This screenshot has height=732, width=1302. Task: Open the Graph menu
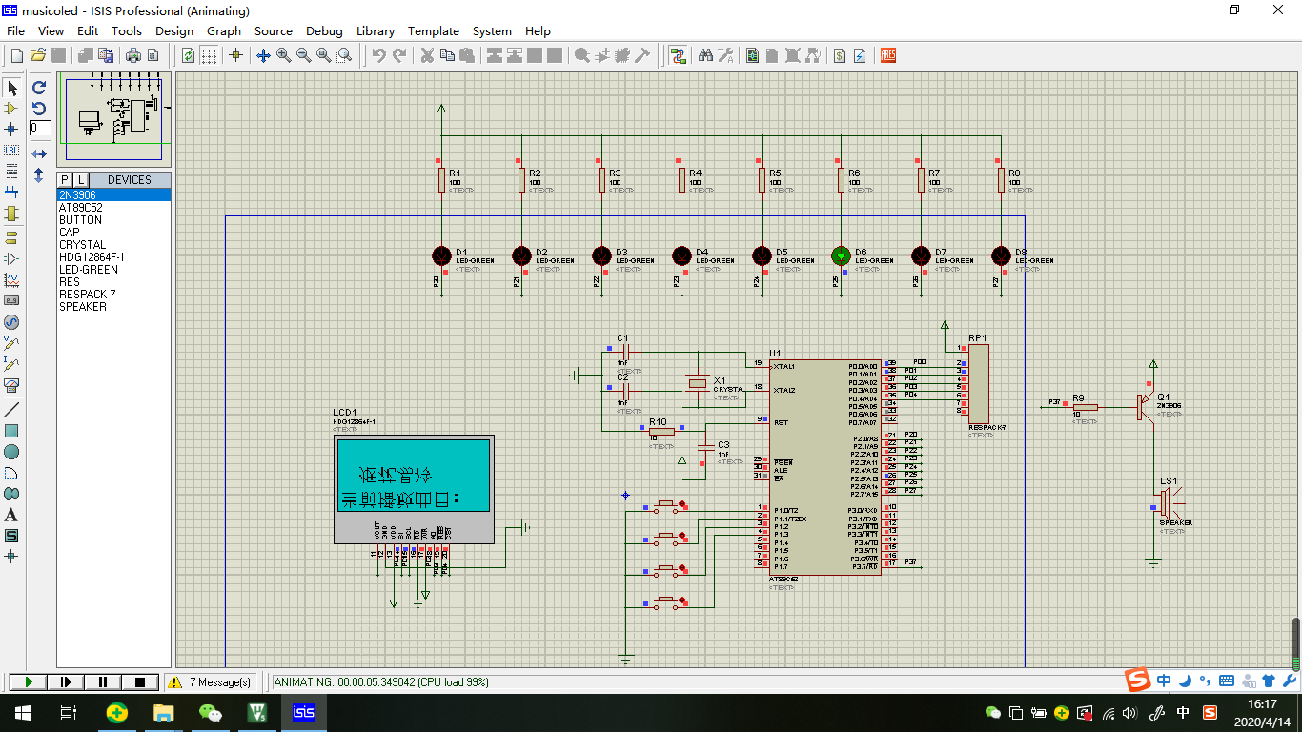[x=224, y=30]
